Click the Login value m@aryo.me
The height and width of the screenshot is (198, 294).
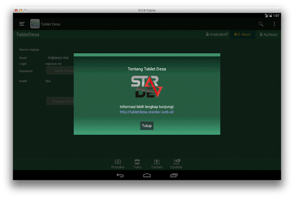(x=54, y=64)
